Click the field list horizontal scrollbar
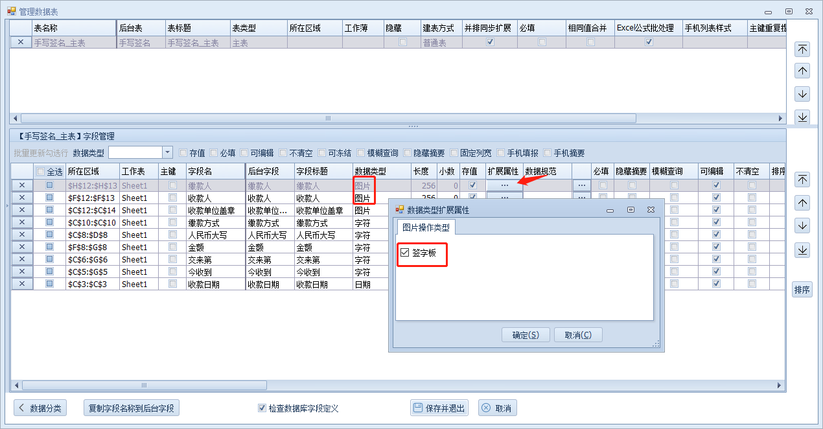Image resolution: width=823 pixels, height=429 pixels. [144, 385]
